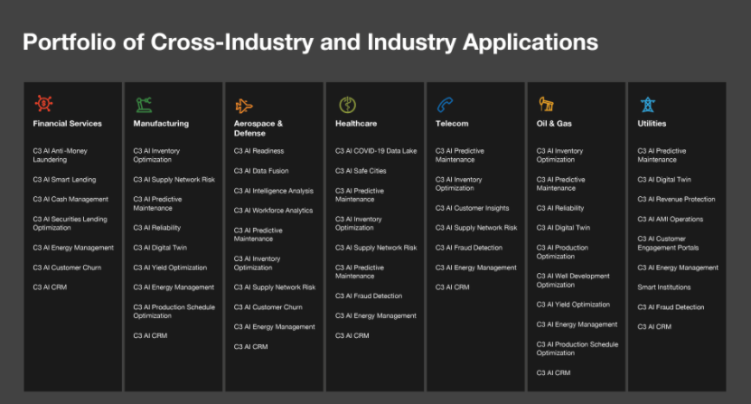Select C3 AI Smart Lending
Screen dimensions: 751x404
[x=64, y=180]
